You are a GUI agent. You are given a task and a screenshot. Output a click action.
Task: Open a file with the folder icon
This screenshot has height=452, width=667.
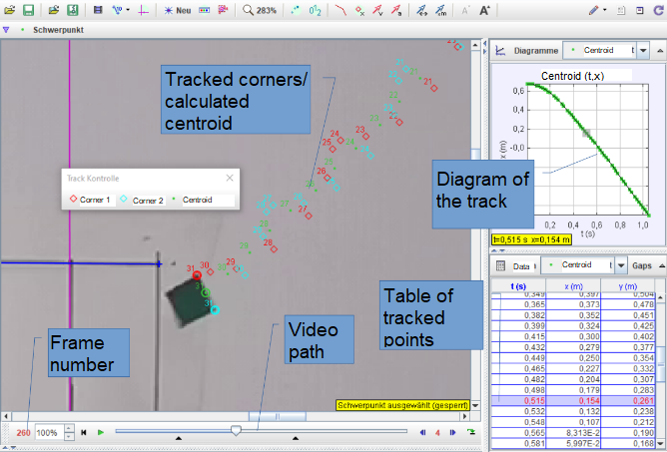click(9, 10)
